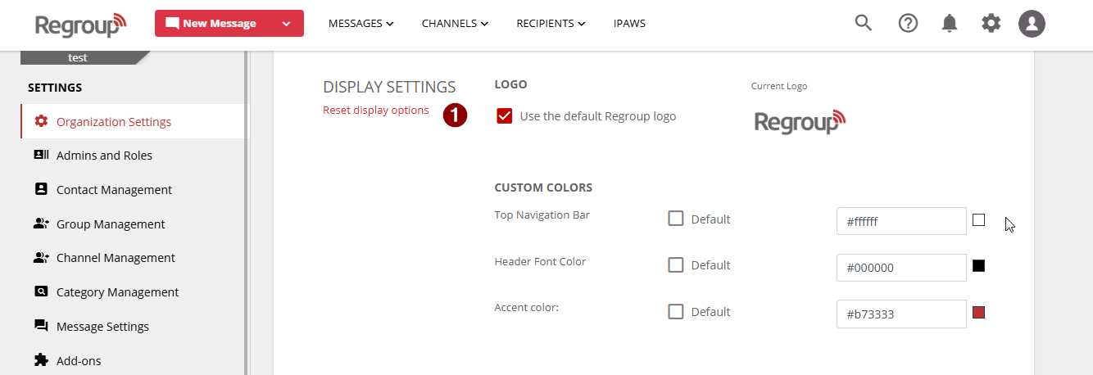Viewport: 1093px width, 375px height.
Task: Expand the Channels menu
Action: coord(455,24)
